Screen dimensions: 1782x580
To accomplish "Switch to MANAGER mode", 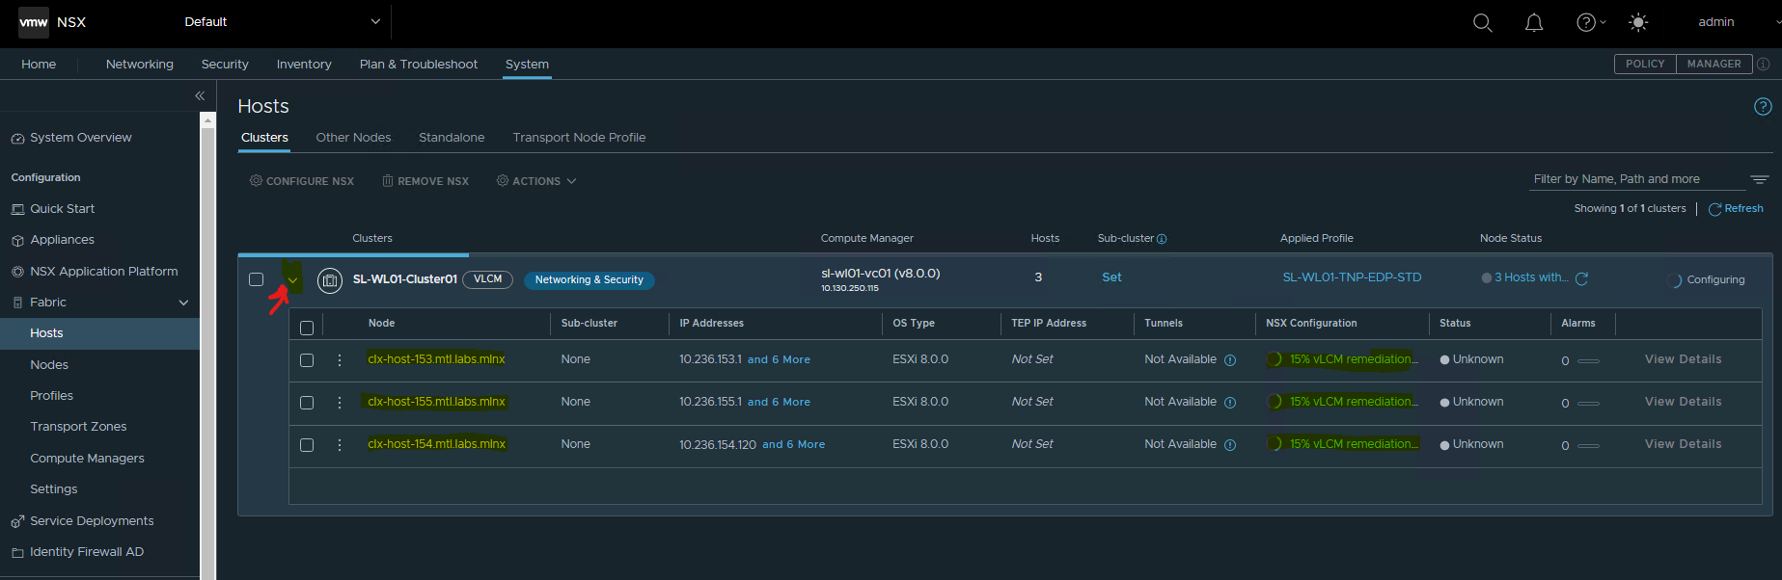I will [x=1714, y=64].
